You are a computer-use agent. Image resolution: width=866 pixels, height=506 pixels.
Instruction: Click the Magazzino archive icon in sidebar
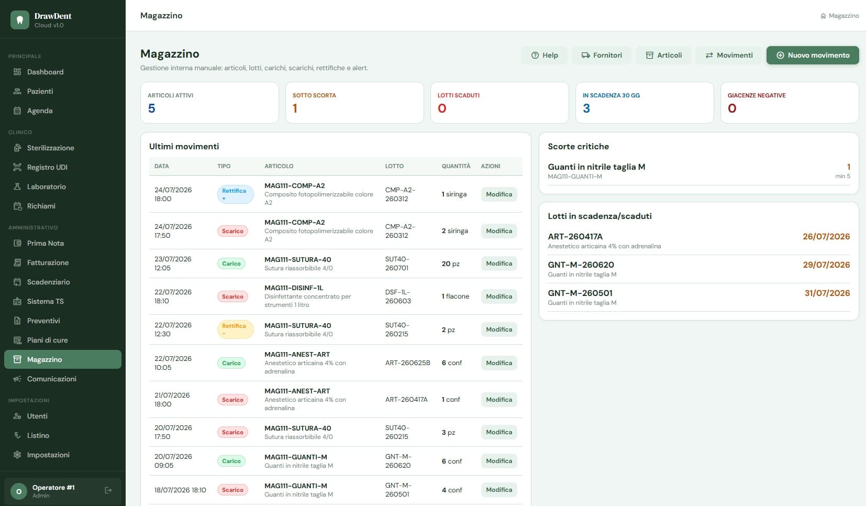point(17,359)
